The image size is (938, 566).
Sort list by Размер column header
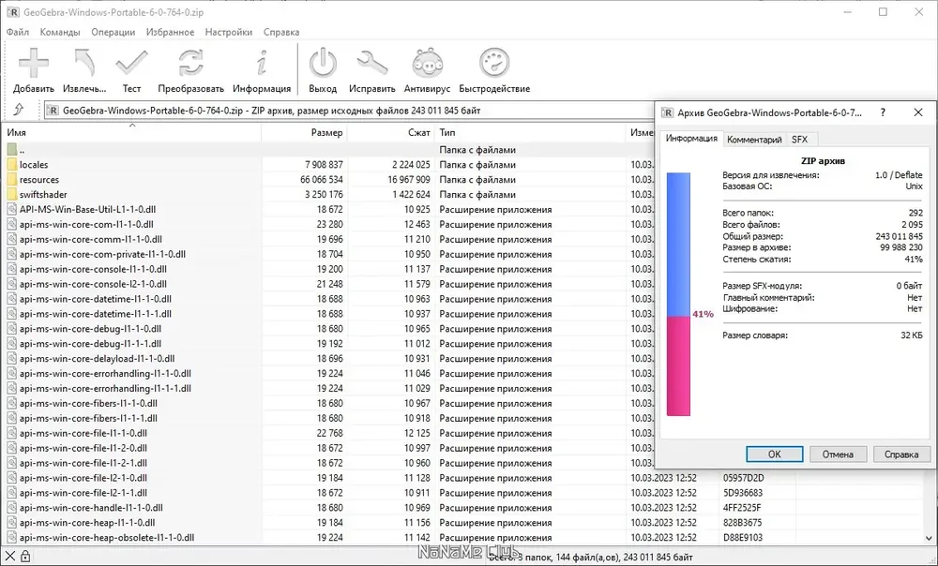click(x=305, y=132)
